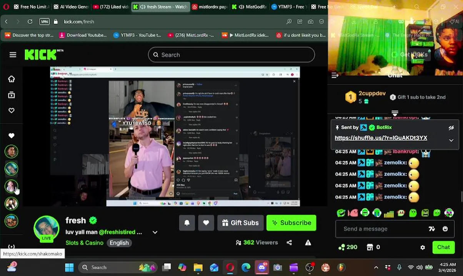The height and width of the screenshot is (276, 463).
Task: Report the stream with warning icon
Action: (x=308, y=242)
